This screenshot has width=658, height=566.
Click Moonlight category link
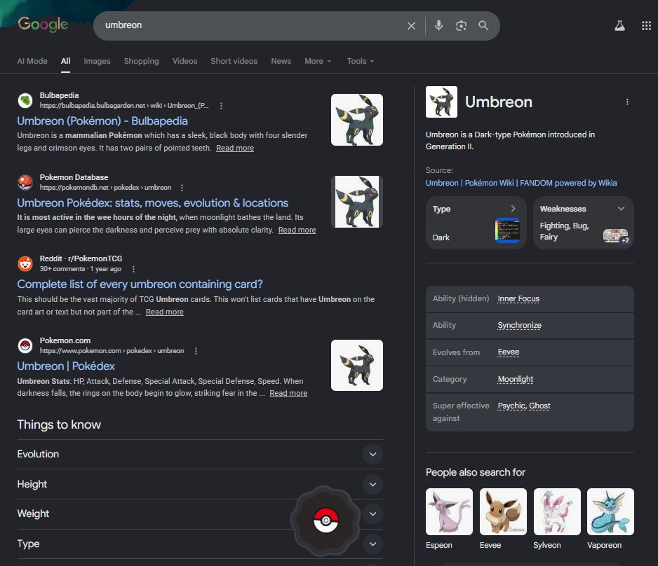click(x=516, y=379)
